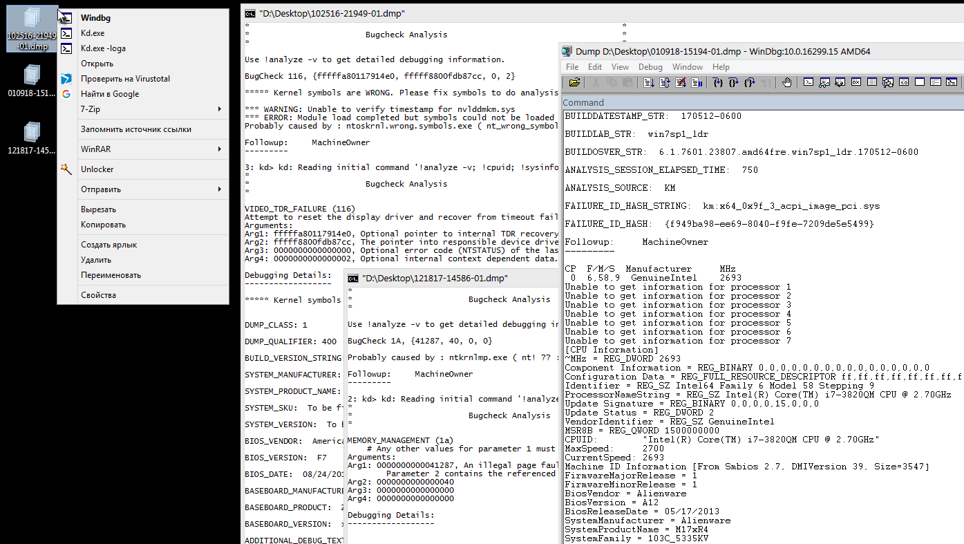Click FAILURE_ID_HASH_STRING line in WinDbg
Viewport: 964px width, 544px height.
point(722,206)
